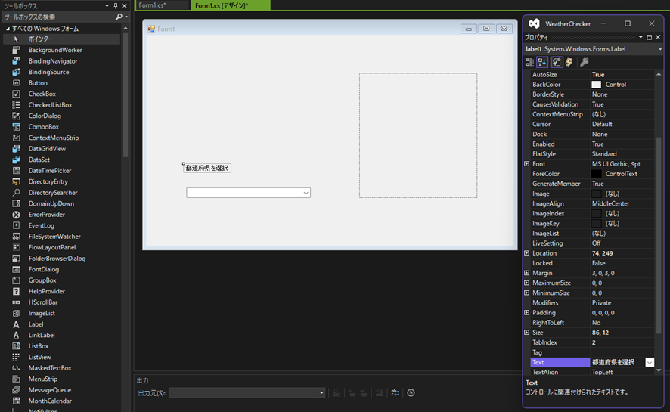Select the Label control icon in toolbox
This screenshot has height=412, width=670.
click(x=16, y=324)
